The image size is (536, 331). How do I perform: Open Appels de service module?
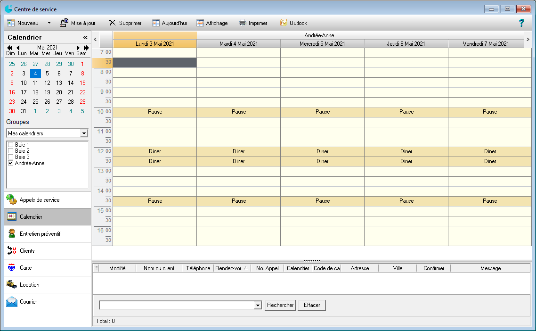(x=48, y=200)
